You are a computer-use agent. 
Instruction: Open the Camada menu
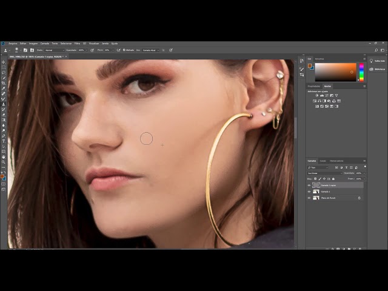coord(45,44)
